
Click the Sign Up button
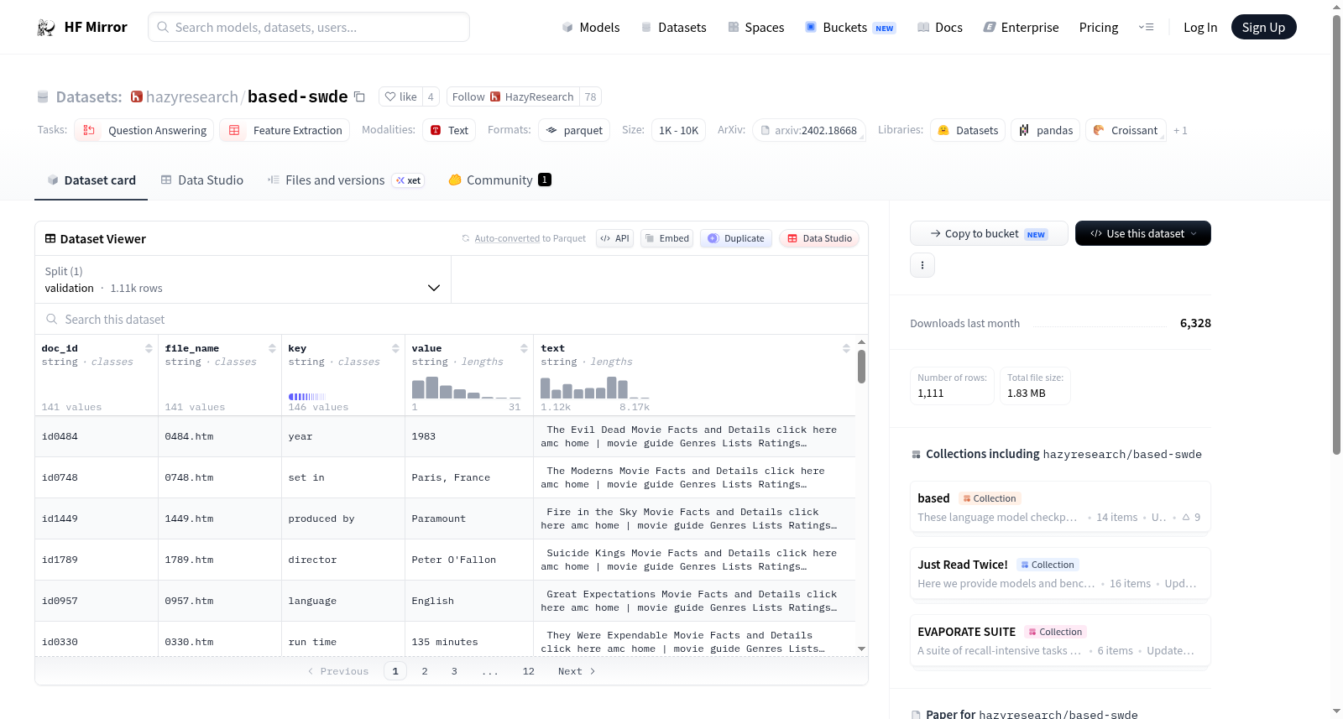pyautogui.click(x=1263, y=27)
